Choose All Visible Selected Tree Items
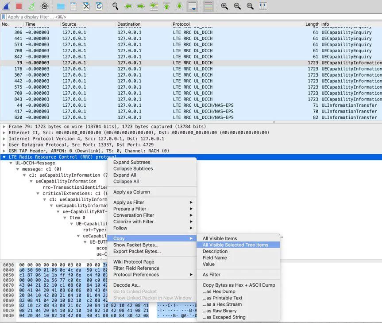Screen dimensions: 382x323 [235, 245]
